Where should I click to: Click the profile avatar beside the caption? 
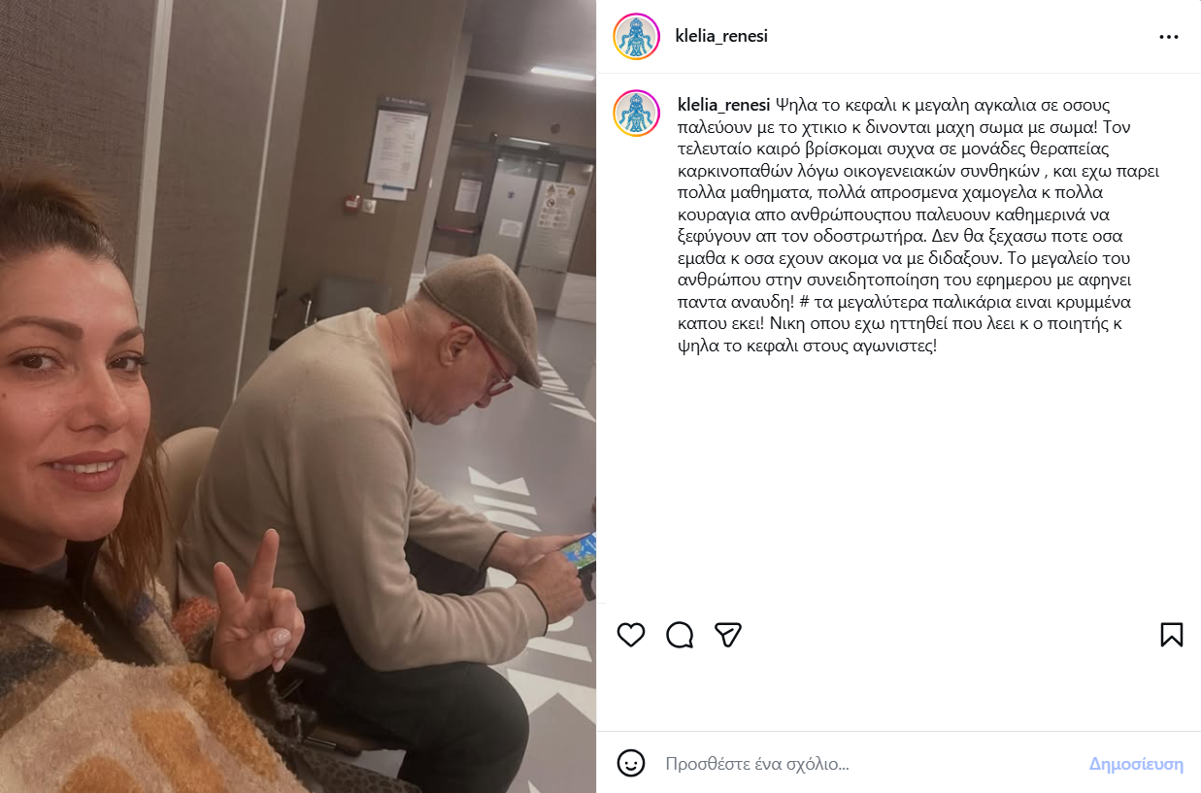[637, 114]
